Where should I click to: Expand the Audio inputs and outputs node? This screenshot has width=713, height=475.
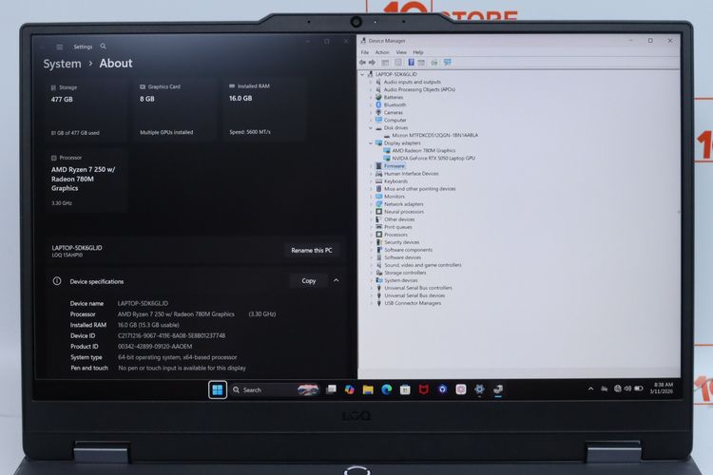[x=371, y=83]
